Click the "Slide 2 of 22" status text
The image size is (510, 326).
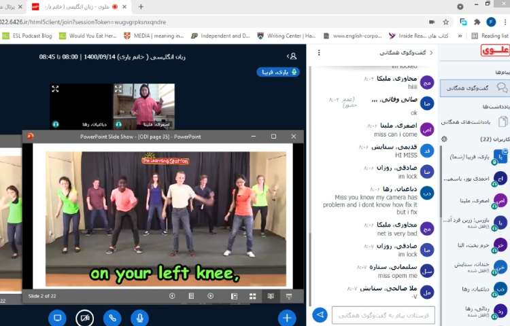click(x=42, y=296)
